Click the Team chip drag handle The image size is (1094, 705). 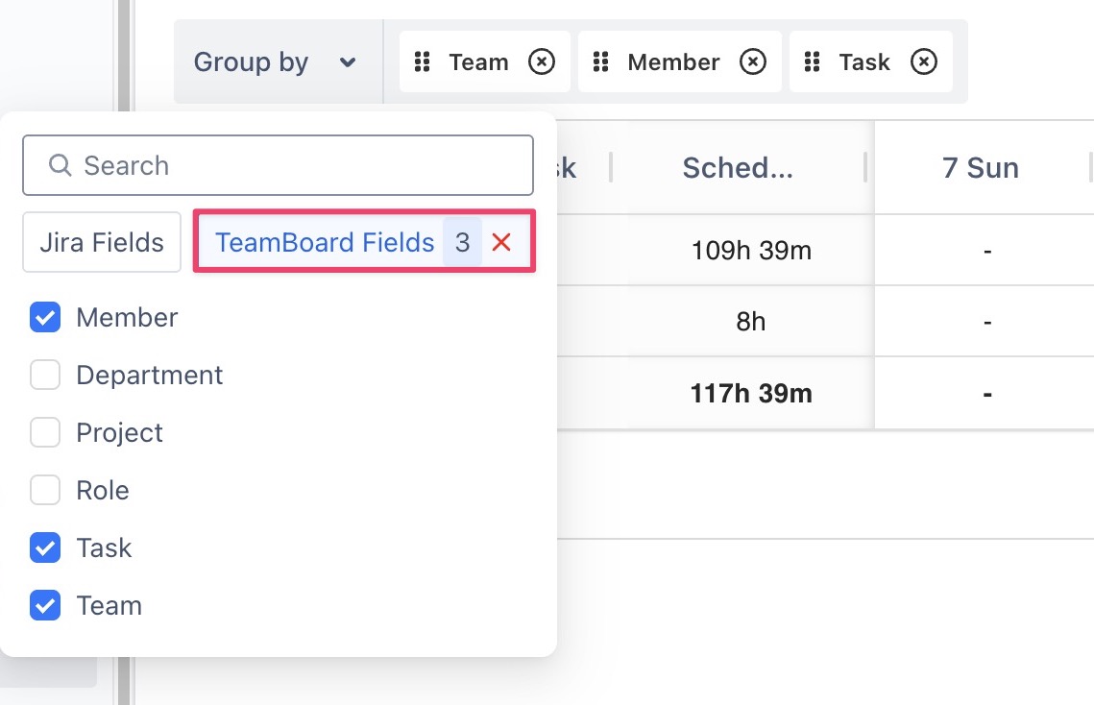pos(422,62)
